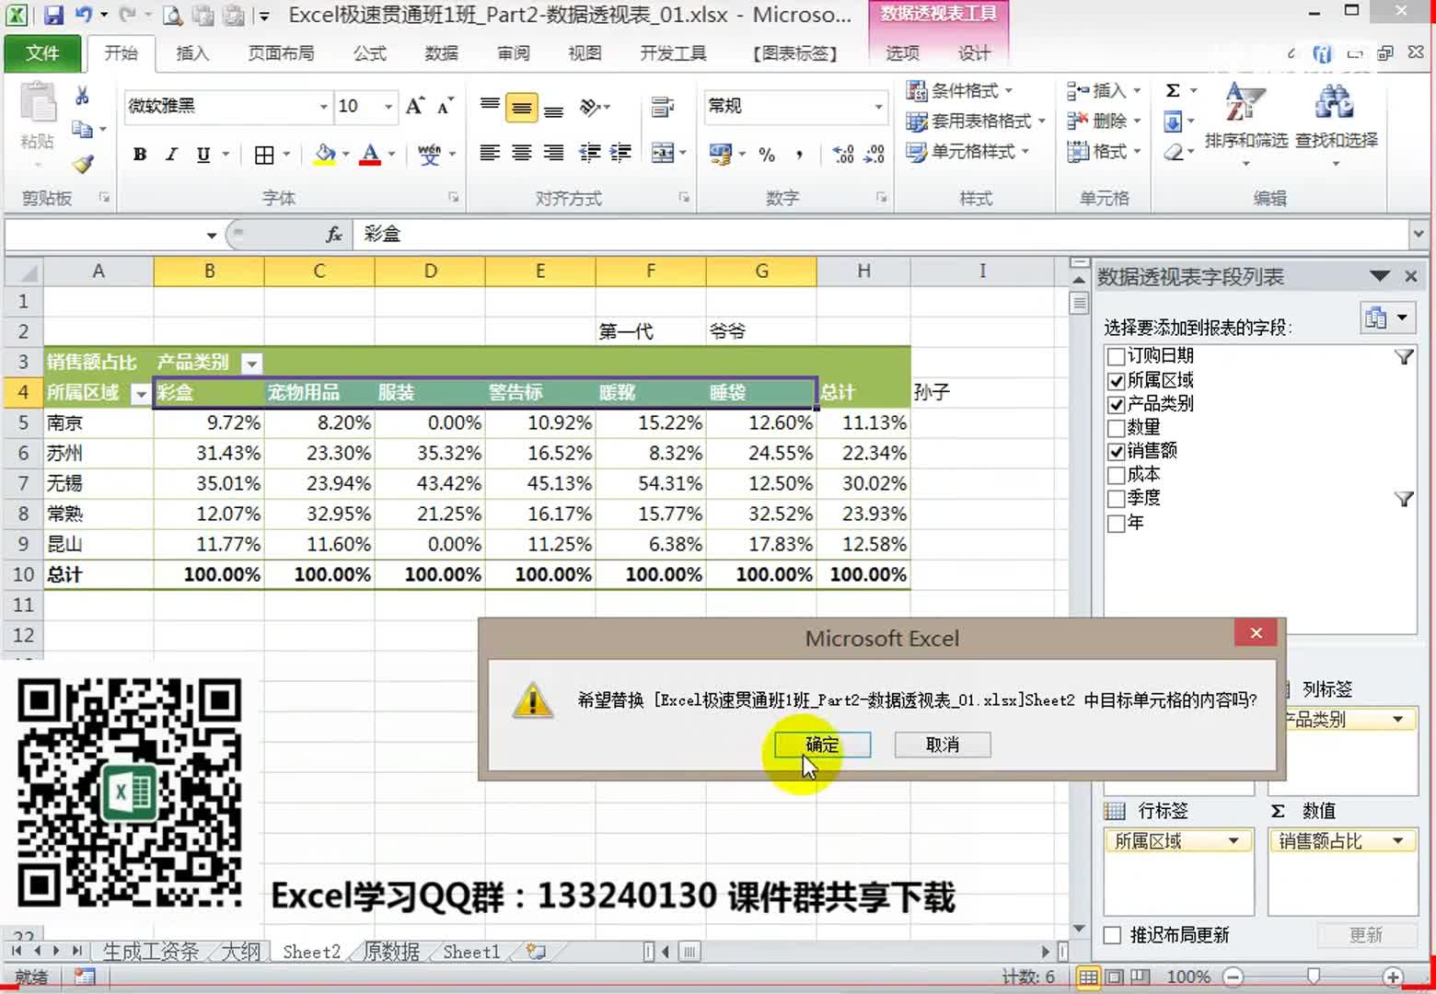Click the 单元格样式 button
This screenshot has height=994, width=1436.
tap(967, 151)
